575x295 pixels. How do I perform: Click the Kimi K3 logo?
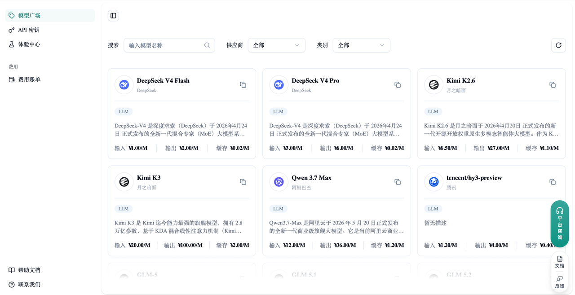click(x=124, y=182)
